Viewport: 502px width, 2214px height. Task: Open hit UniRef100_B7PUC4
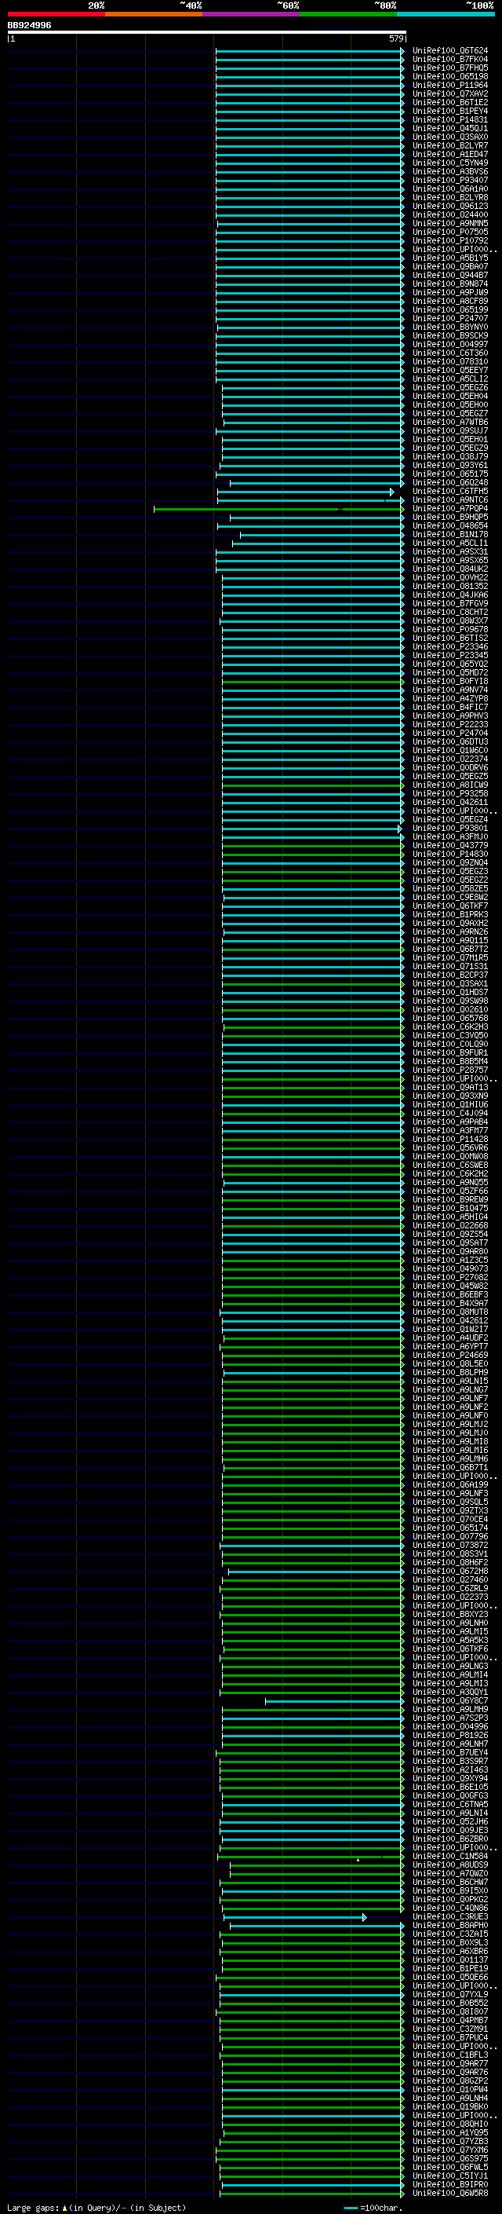coord(449,2037)
